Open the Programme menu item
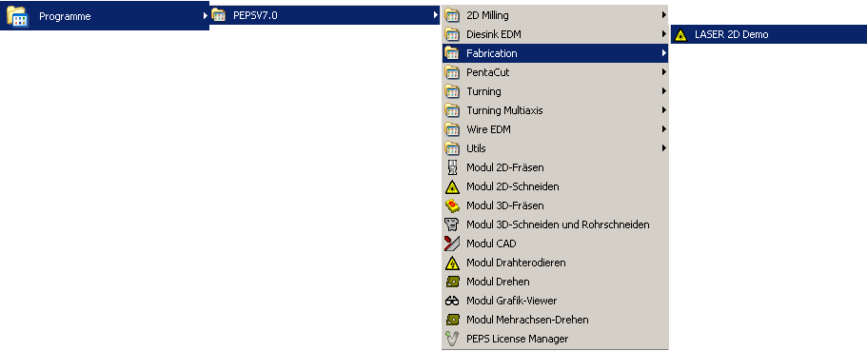The width and height of the screenshot is (867, 351). tap(105, 15)
